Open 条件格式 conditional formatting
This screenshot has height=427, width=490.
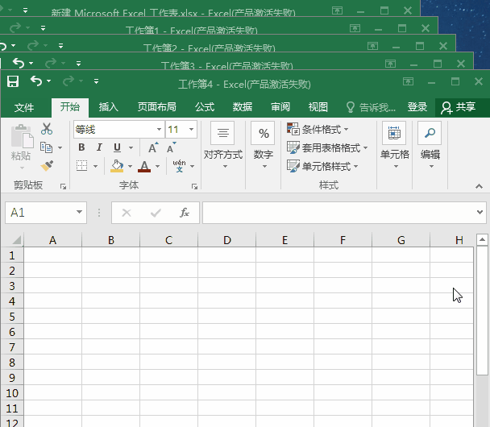(318, 129)
